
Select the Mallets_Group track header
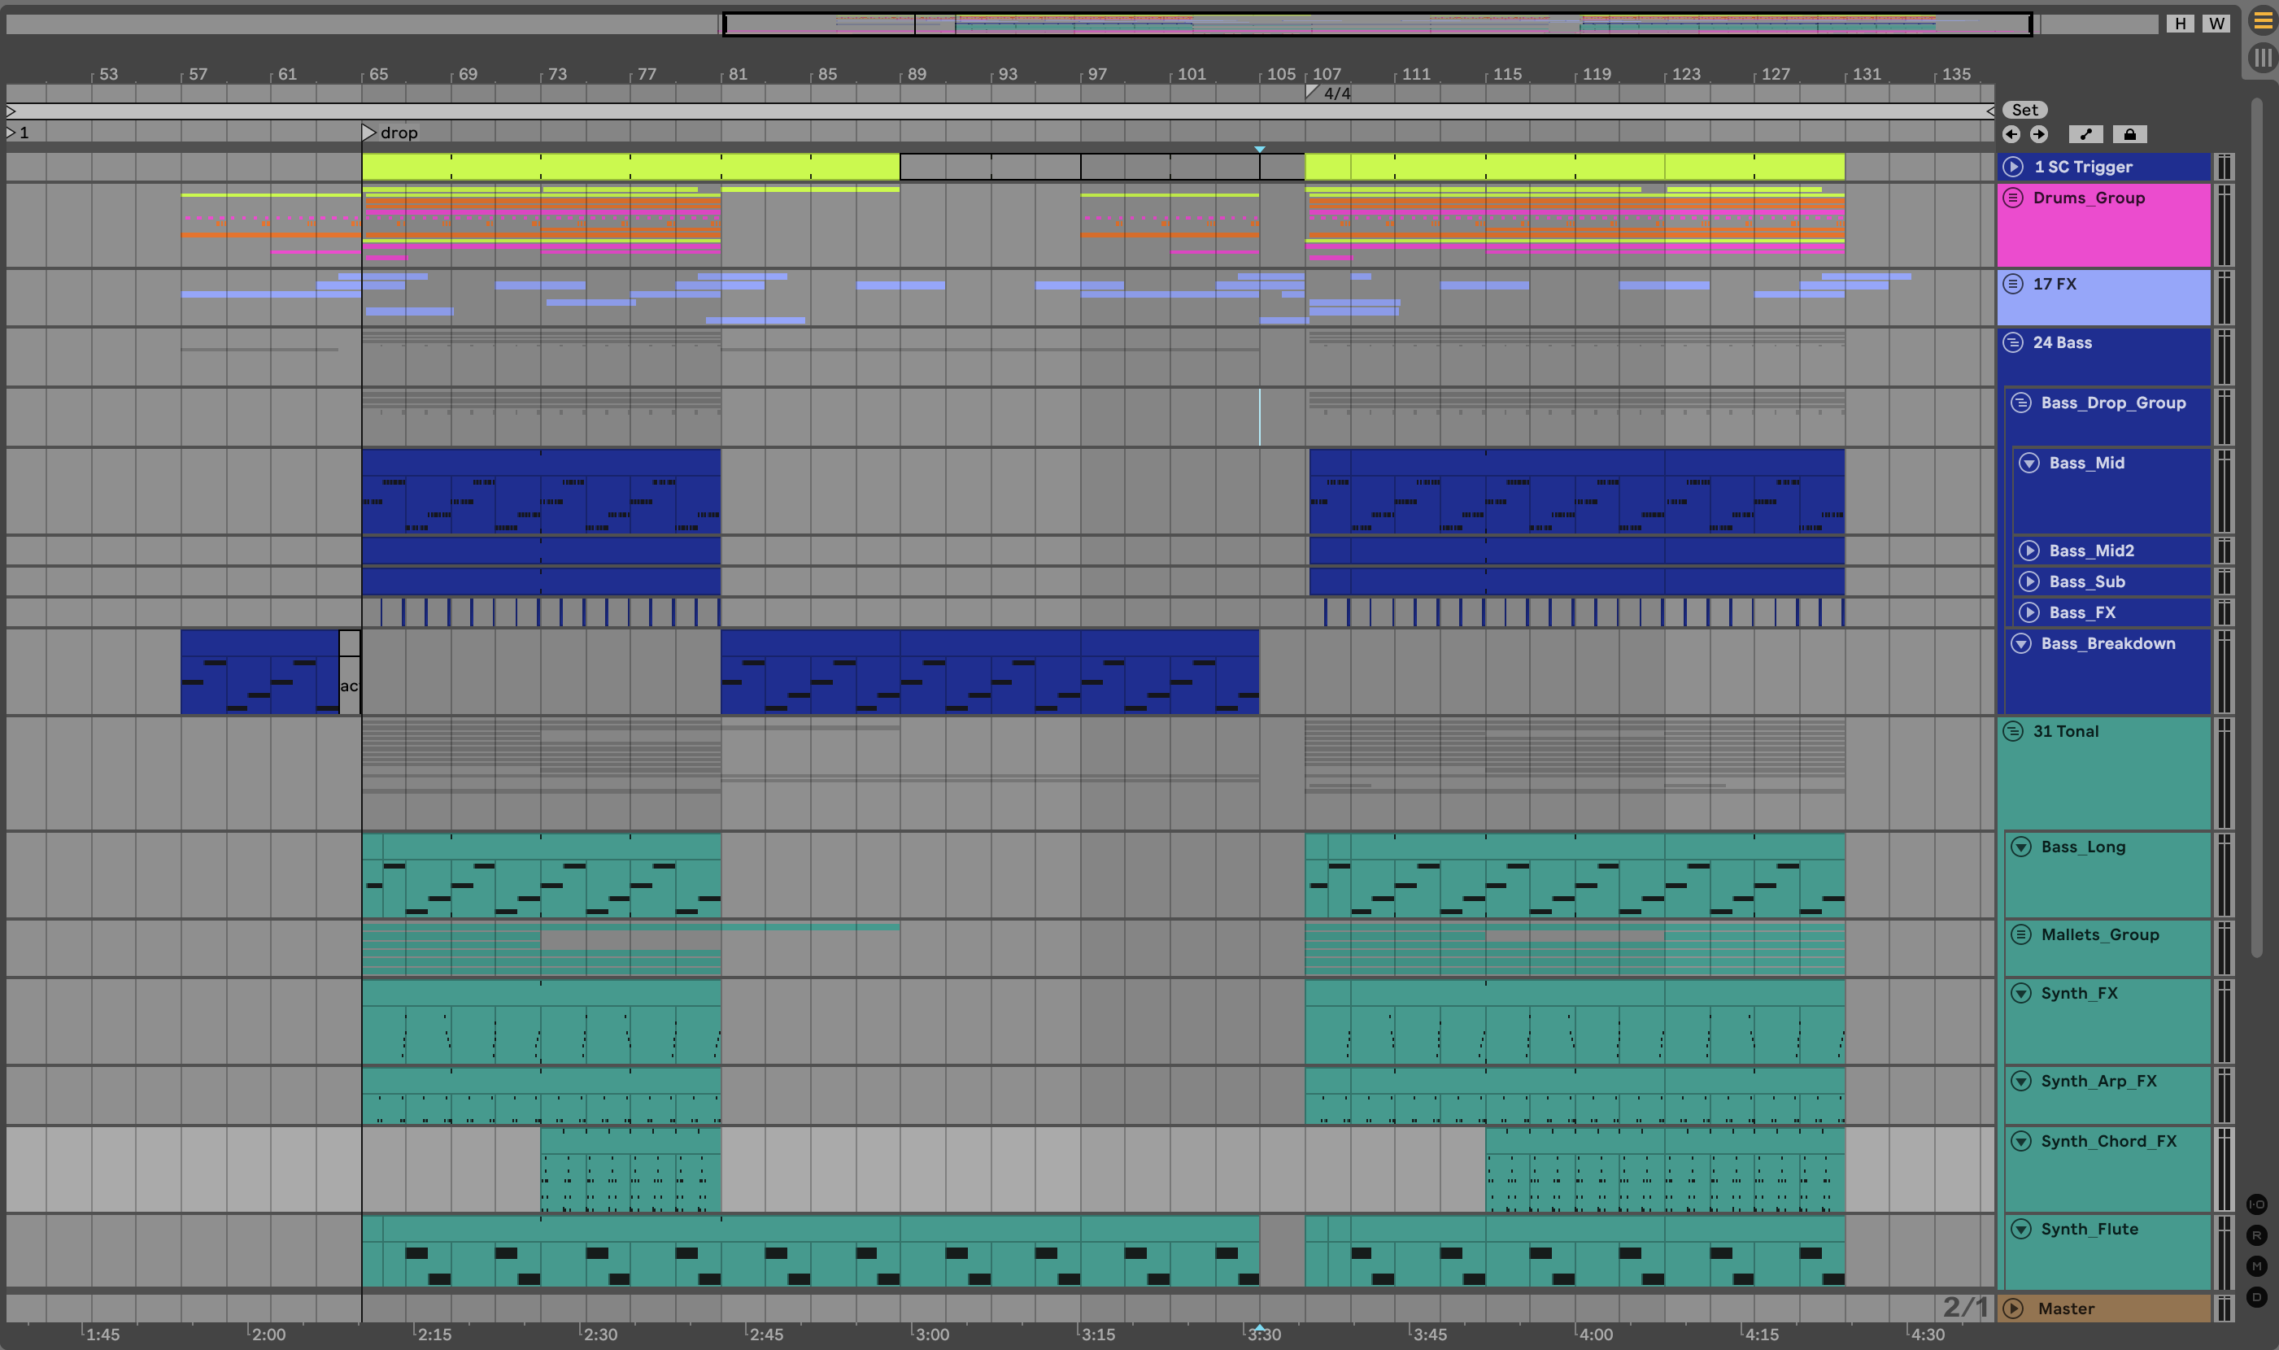coord(2099,934)
